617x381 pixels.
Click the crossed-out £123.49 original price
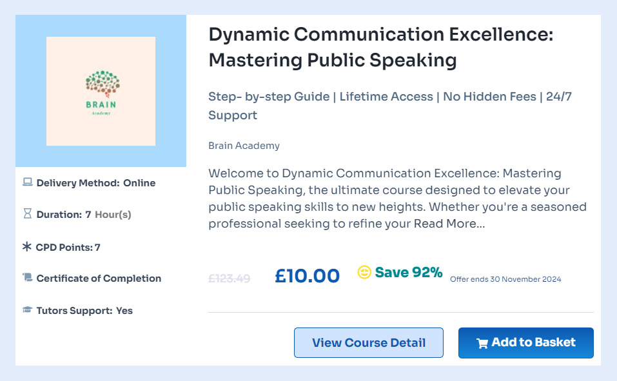click(230, 278)
